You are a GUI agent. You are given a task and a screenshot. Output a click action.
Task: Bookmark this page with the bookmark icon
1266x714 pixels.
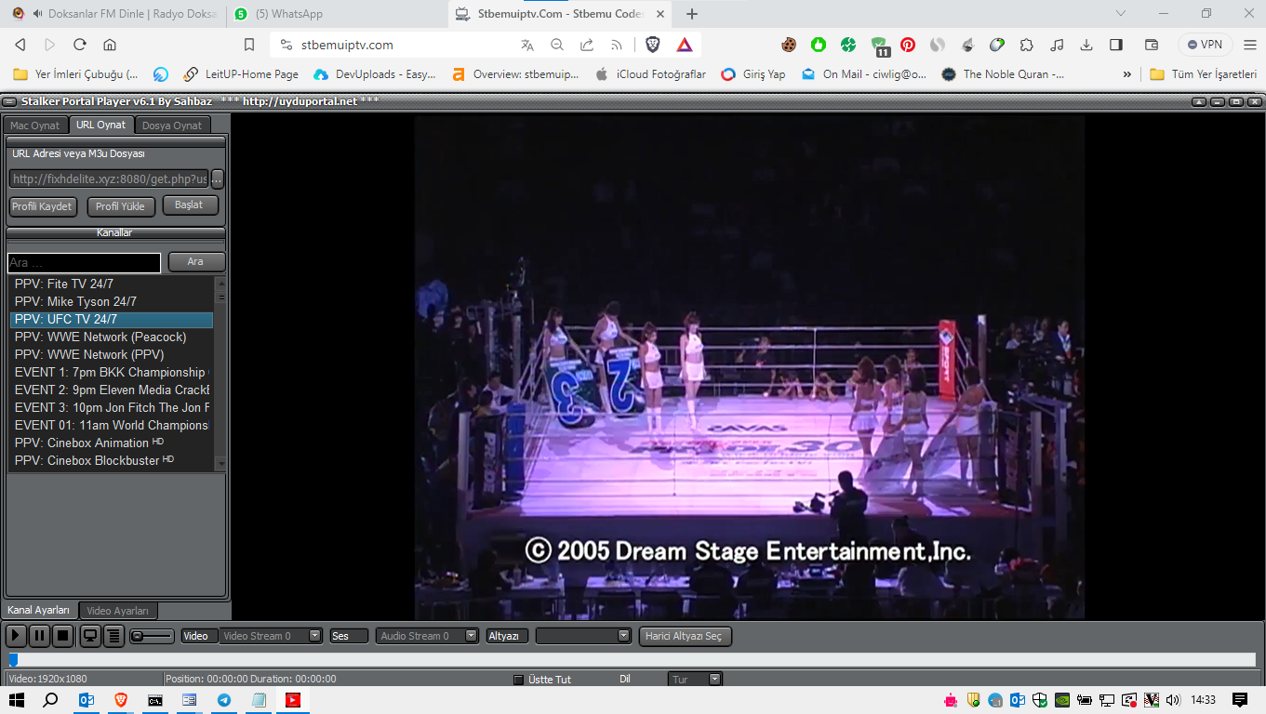click(249, 45)
